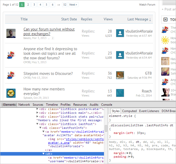Screen dimensions: 176x164
Task: Expand the listBlock main div node
Action: click(37, 113)
